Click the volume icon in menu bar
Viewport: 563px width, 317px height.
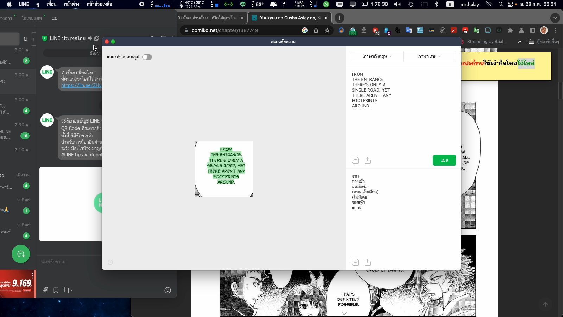coord(397,4)
